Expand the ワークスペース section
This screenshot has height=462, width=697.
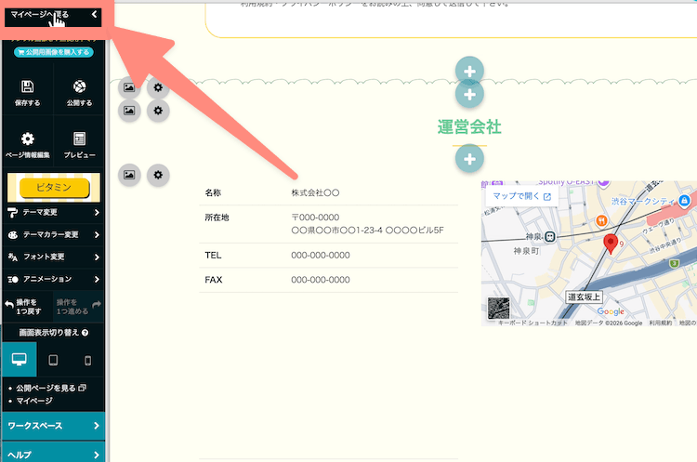(53, 426)
